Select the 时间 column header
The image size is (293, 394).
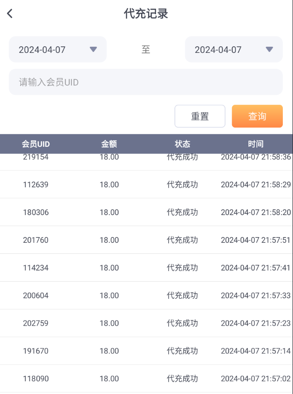pos(256,144)
